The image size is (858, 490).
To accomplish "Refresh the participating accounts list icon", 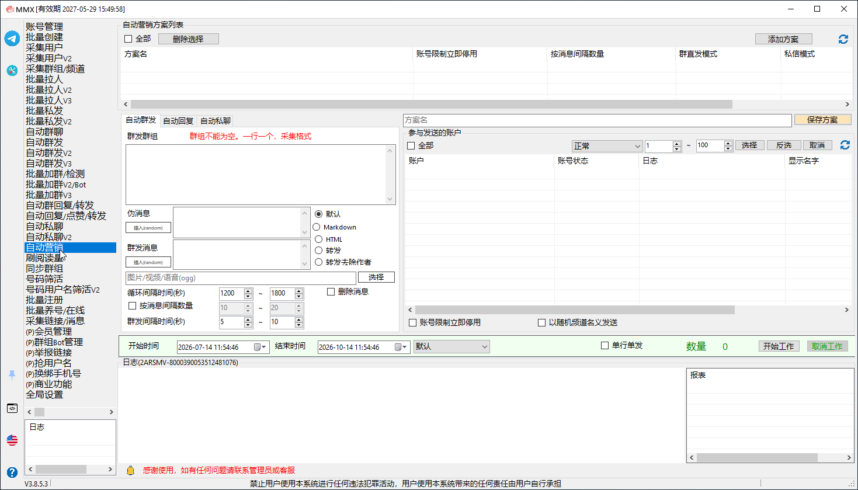I will pyautogui.click(x=845, y=145).
